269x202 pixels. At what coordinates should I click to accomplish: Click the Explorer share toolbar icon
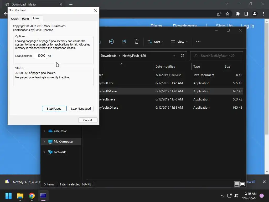[x=124, y=42]
